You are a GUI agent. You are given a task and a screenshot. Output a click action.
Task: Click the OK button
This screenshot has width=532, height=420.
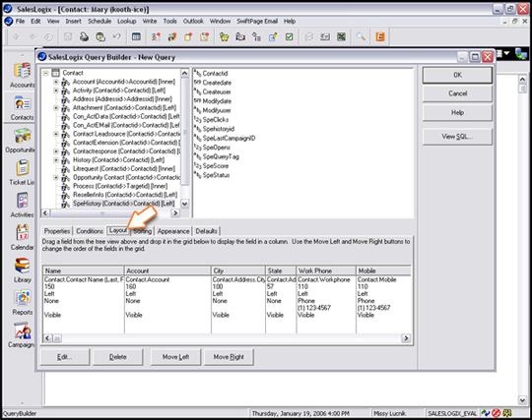[457, 75]
